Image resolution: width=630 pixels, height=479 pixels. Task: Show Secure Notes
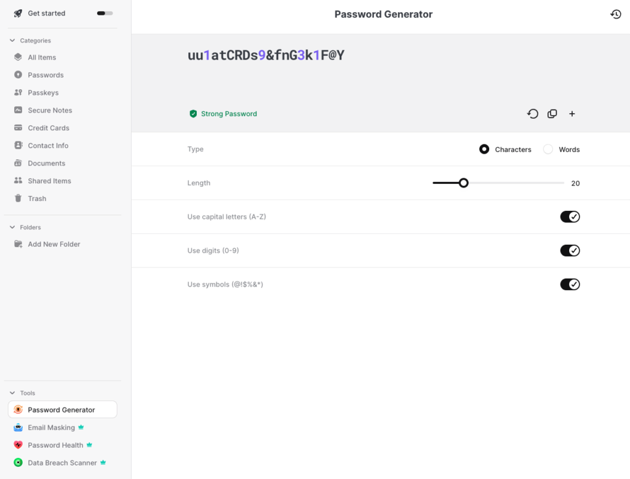[x=50, y=111]
